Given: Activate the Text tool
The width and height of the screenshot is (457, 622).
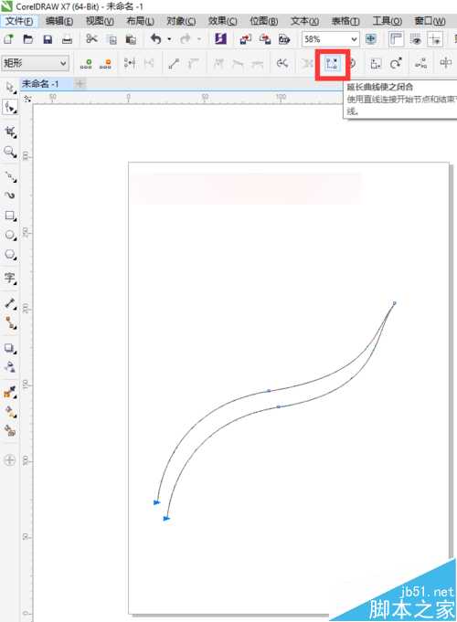Looking at the screenshot, I should [10, 278].
